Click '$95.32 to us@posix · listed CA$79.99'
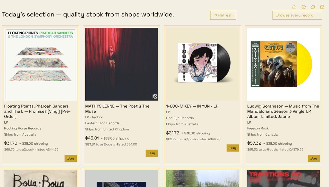The width and height of the screenshot is (329, 187). point(275,150)
